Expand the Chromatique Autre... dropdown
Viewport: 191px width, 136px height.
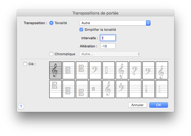(x=110, y=54)
